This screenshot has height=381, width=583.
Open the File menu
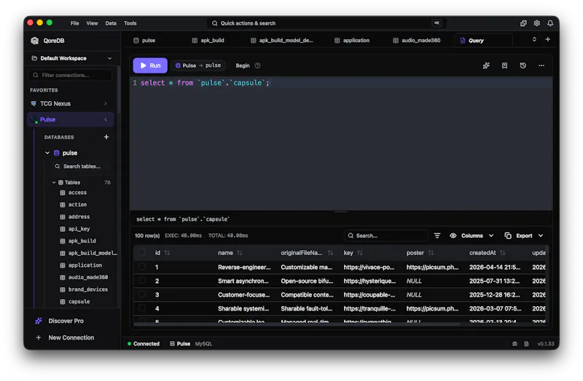coord(75,23)
